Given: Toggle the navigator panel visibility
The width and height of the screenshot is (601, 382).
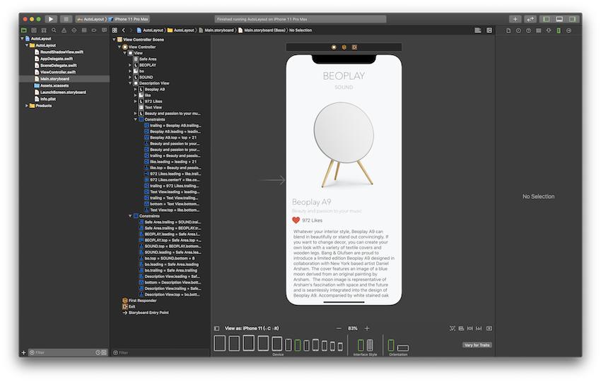Looking at the screenshot, I should (546, 19).
